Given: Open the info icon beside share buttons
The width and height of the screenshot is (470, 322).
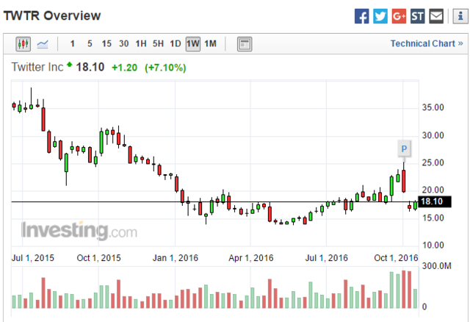Looking at the screenshot, I should tap(455, 15).
